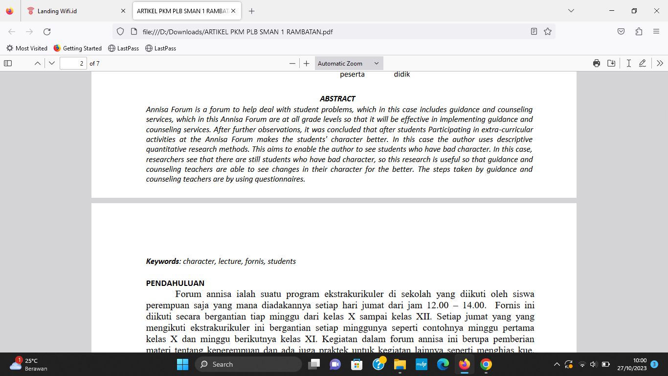Open Microsoft Store from the taskbar
This screenshot has width=668, height=376.
point(357,364)
